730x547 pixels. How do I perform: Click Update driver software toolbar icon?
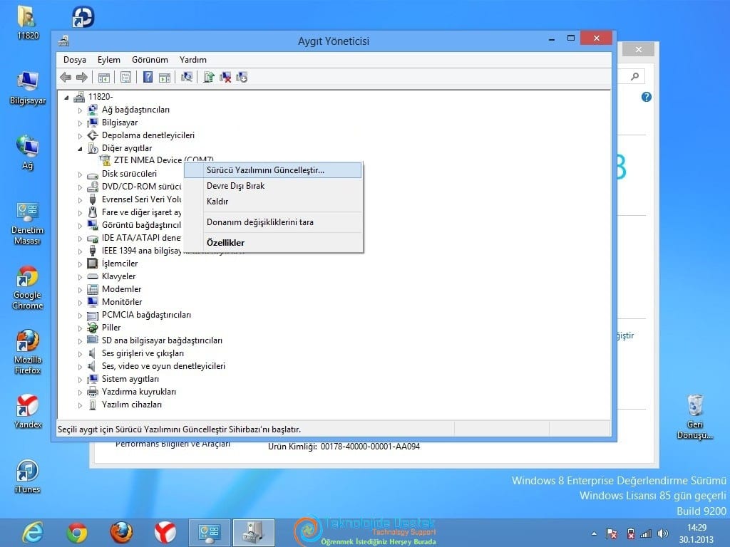tap(209, 77)
